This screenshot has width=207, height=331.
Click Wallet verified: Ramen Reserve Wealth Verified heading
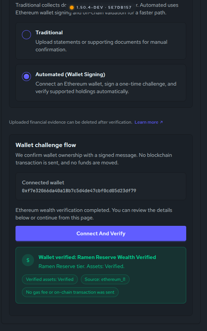pos(97,257)
